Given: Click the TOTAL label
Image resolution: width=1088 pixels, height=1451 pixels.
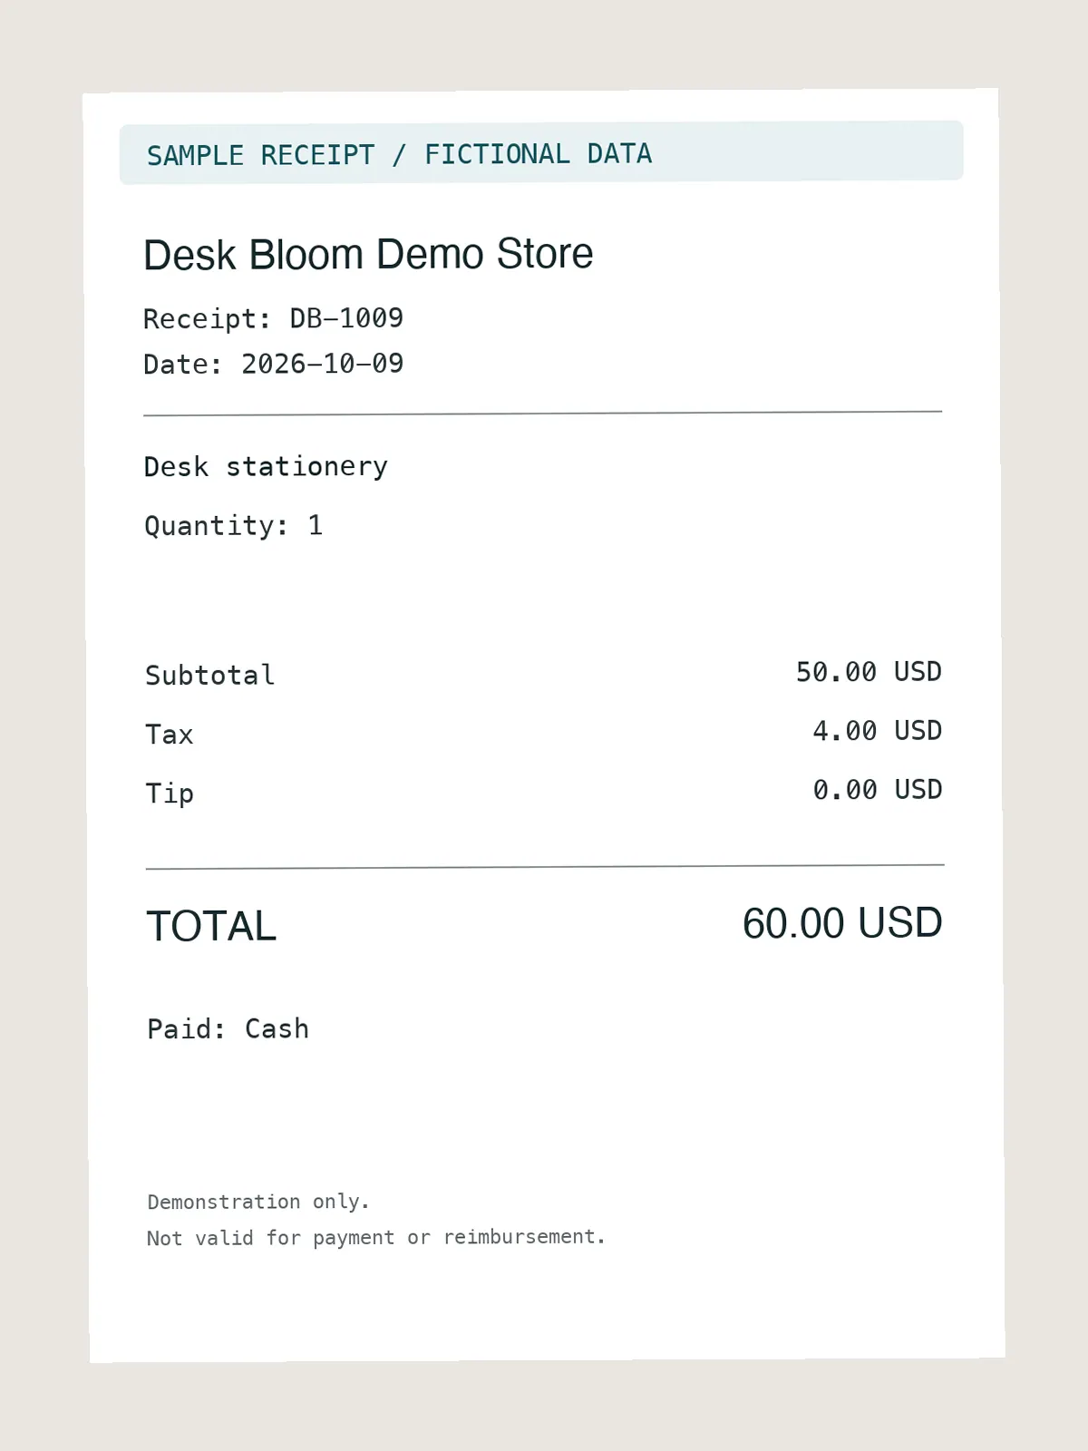Looking at the screenshot, I should click(x=211, y=927).
